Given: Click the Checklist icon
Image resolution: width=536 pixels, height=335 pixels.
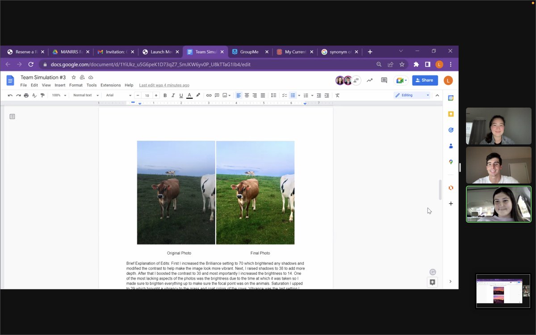Looking at the screenshot, I should click(x=285, y=95).
